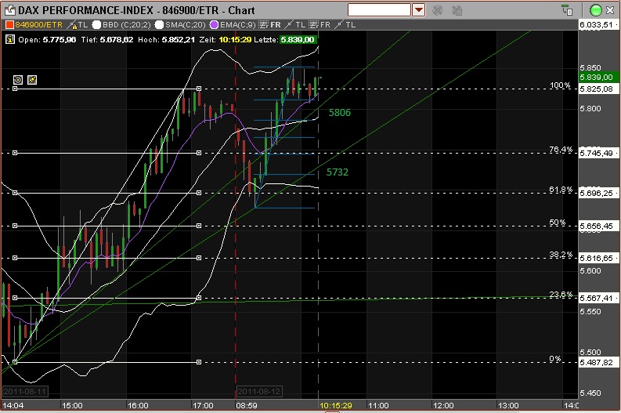This screenshot has width=621, height=413.
Task: Close the chart window with the X
Action: [610, 10]
